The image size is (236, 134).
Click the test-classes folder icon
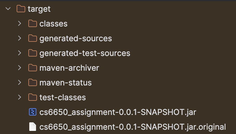[x=32, y=97]
